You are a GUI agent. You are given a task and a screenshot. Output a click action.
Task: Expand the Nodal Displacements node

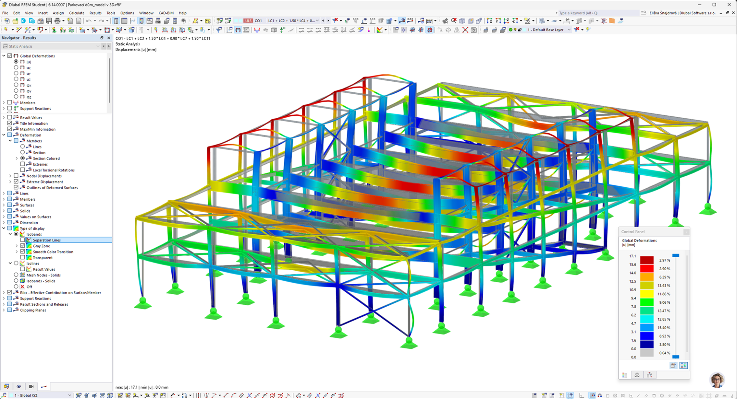point(10,176)
